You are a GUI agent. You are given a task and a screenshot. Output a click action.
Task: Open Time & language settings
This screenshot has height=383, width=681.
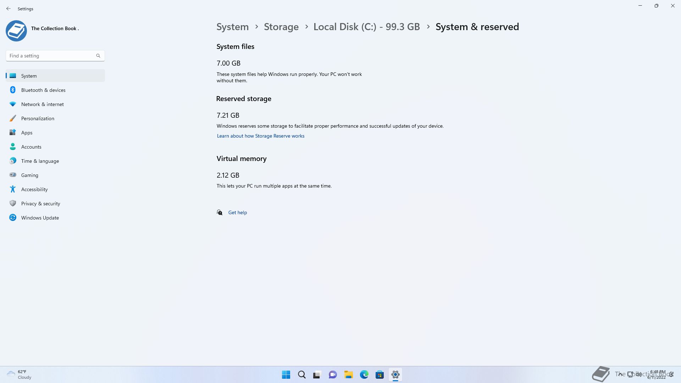(x=40, y=161)
